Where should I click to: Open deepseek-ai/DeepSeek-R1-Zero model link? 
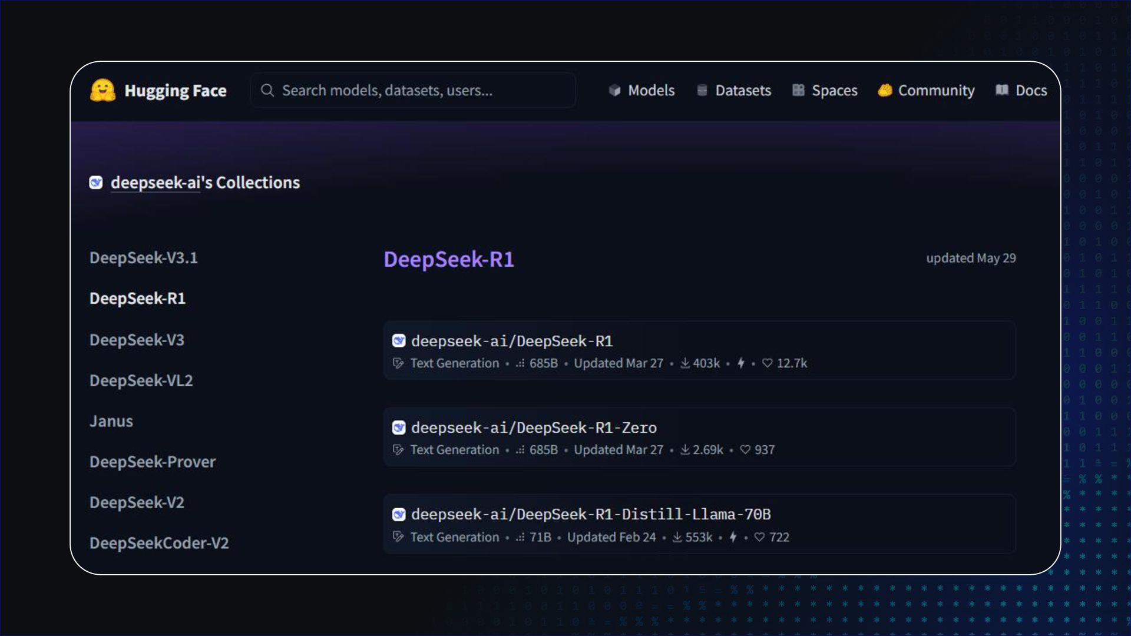534,428
